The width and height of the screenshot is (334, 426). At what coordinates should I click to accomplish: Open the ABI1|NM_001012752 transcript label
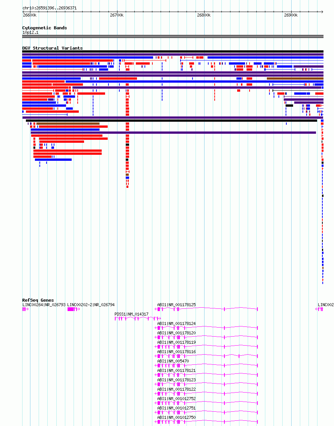pos(176,399)
